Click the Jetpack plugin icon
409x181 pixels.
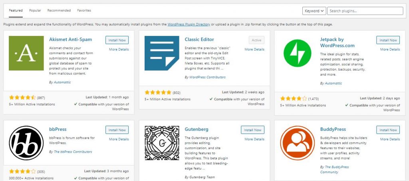297,53
